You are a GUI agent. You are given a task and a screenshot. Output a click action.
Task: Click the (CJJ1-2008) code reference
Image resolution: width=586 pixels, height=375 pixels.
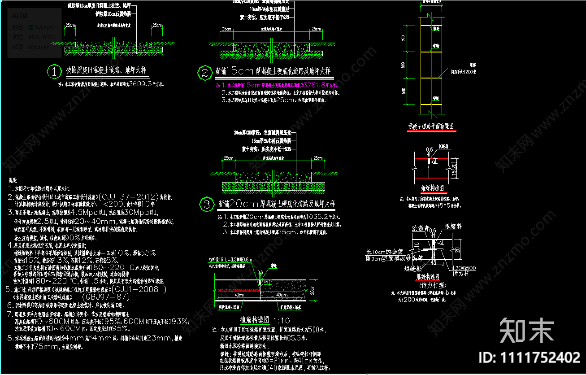(x=138, y=289)
